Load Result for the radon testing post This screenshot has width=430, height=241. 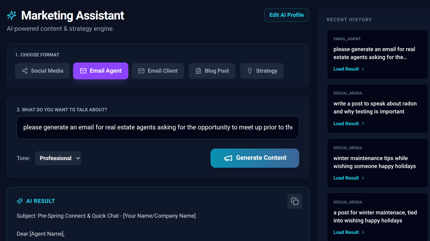tap(346, 123)
